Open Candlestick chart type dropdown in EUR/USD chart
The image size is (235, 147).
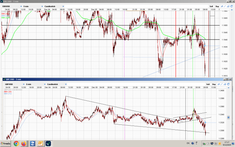(54, 6)
